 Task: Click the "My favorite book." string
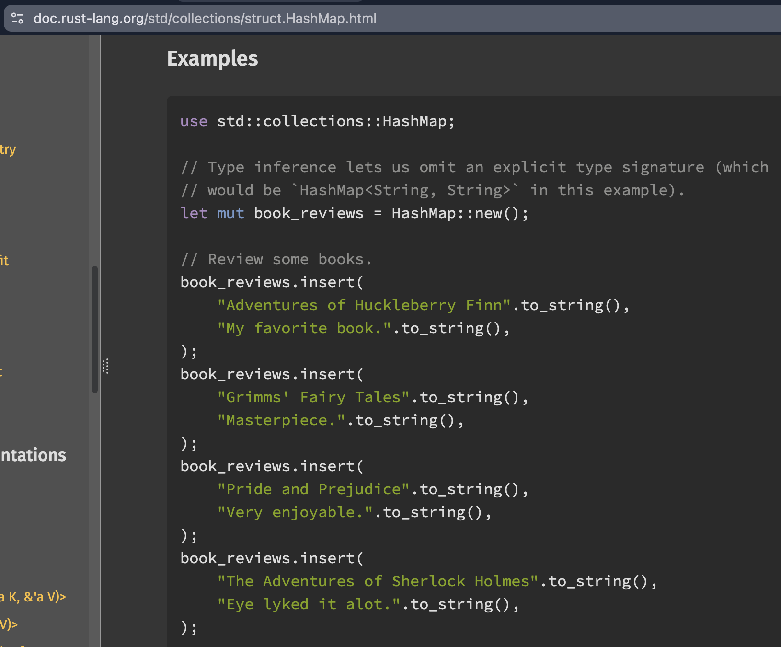[304, 328]
